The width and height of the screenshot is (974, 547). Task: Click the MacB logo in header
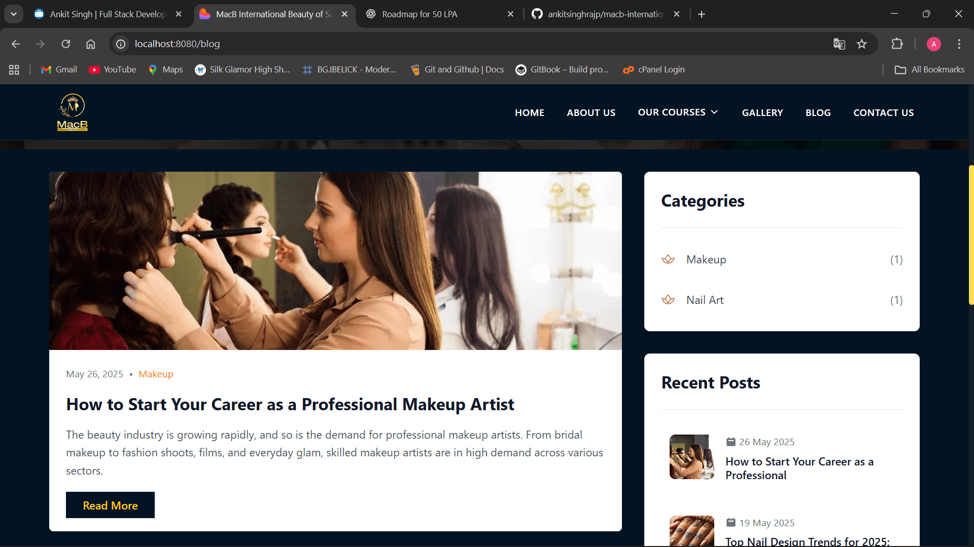(x=73, y=112)
